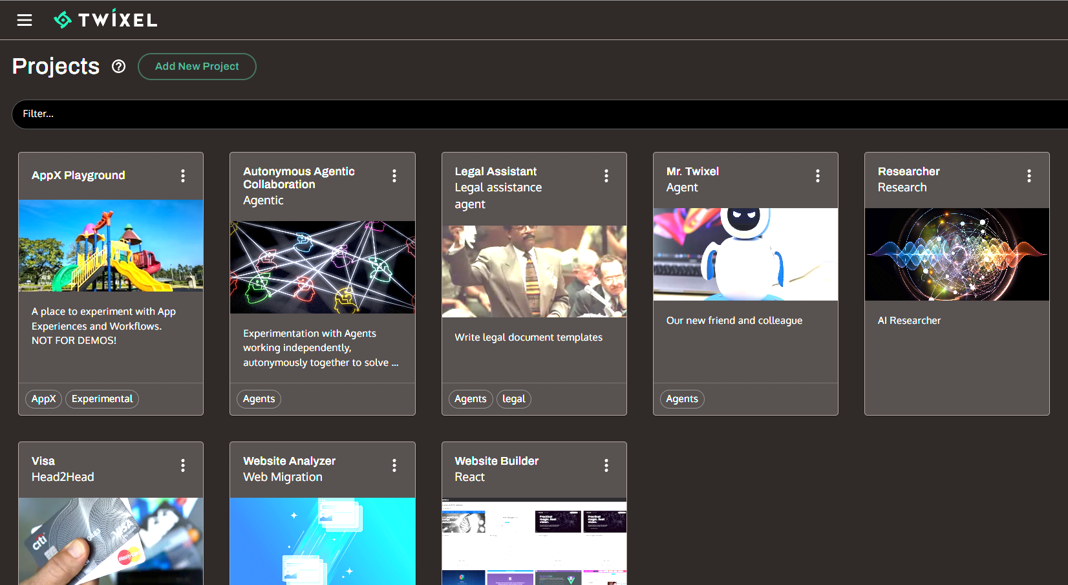Screen dimensions: 1068x585
Task: Open the AppX Playground project title link
Action: coord(78,175)
